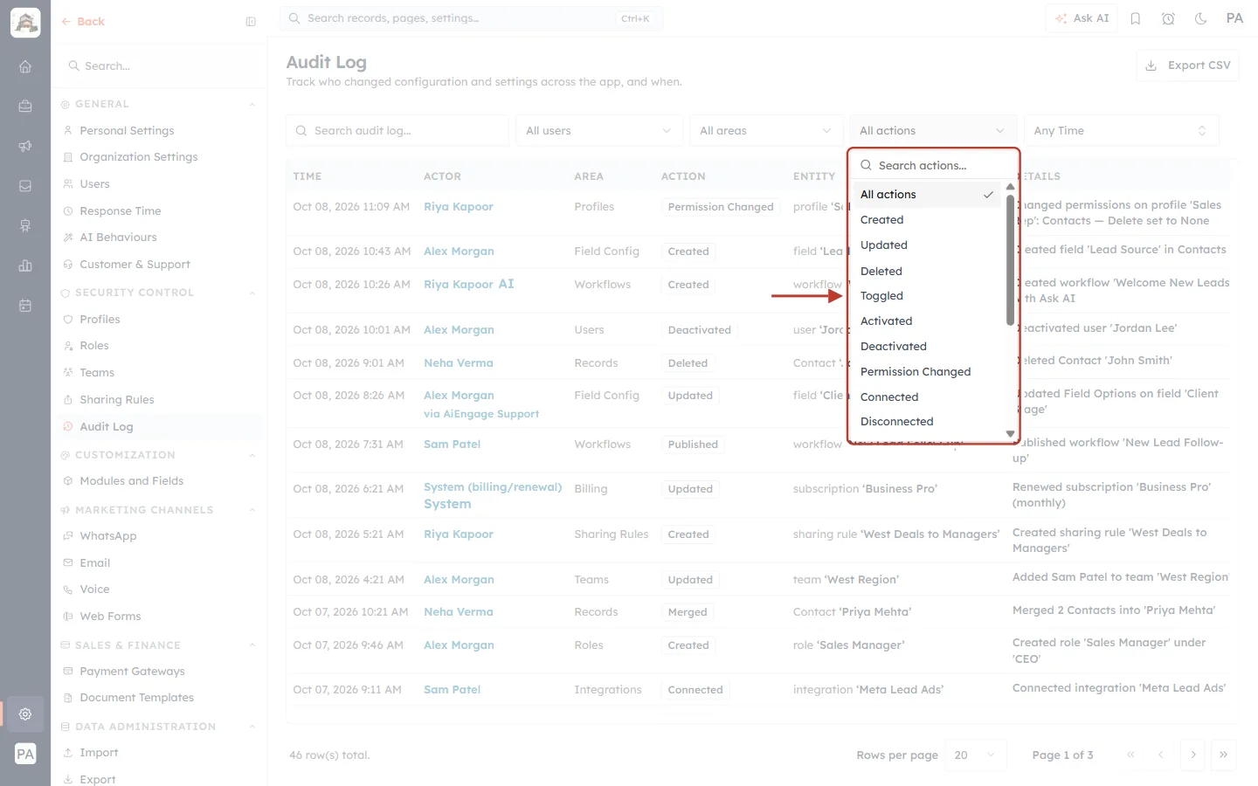Collapse the MARKETING CHANNELS sidebar section
This screenshot has height=786, width=1258.
point(252,510)
